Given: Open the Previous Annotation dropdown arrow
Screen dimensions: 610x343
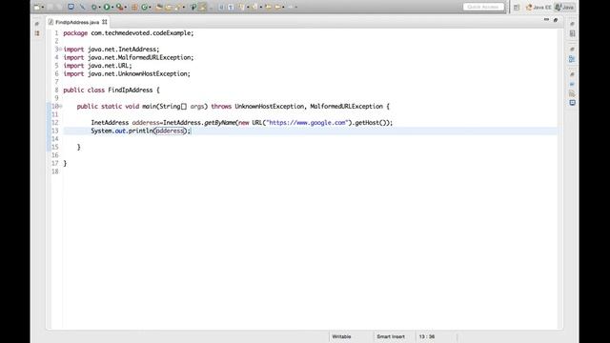Looking at the screenshot, I should pyautogui.click(x=261, y=7).
